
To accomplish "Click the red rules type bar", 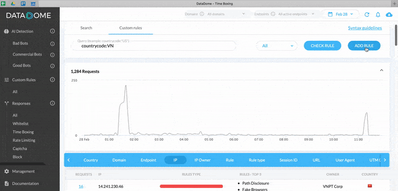I will click(192, 187).
